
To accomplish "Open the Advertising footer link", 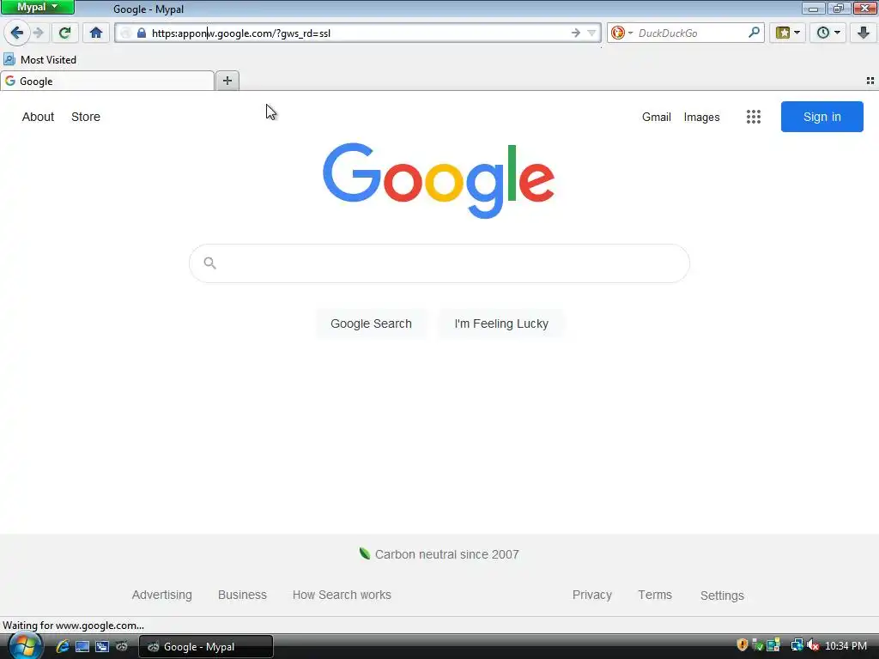I will point(162,596).
